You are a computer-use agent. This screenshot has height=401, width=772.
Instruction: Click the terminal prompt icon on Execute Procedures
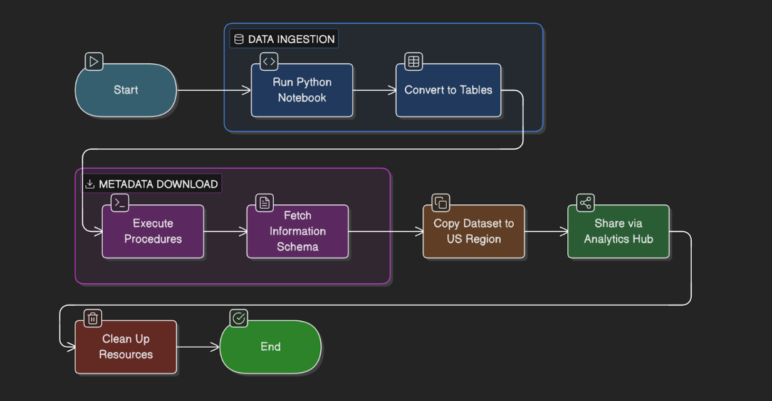120,202
